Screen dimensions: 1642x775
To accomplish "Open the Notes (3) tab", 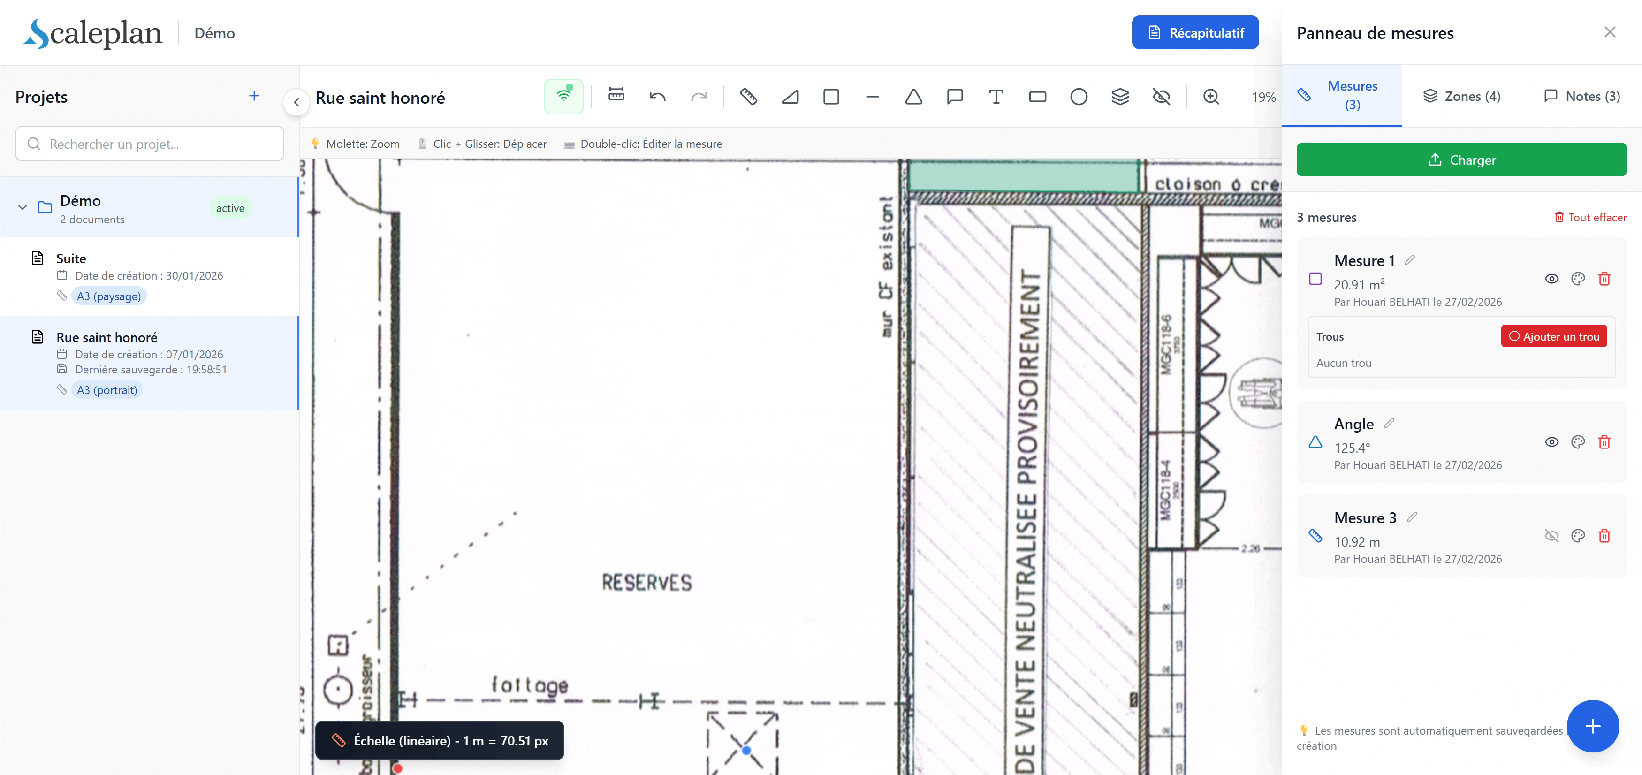I will [x=1582, y=96].
